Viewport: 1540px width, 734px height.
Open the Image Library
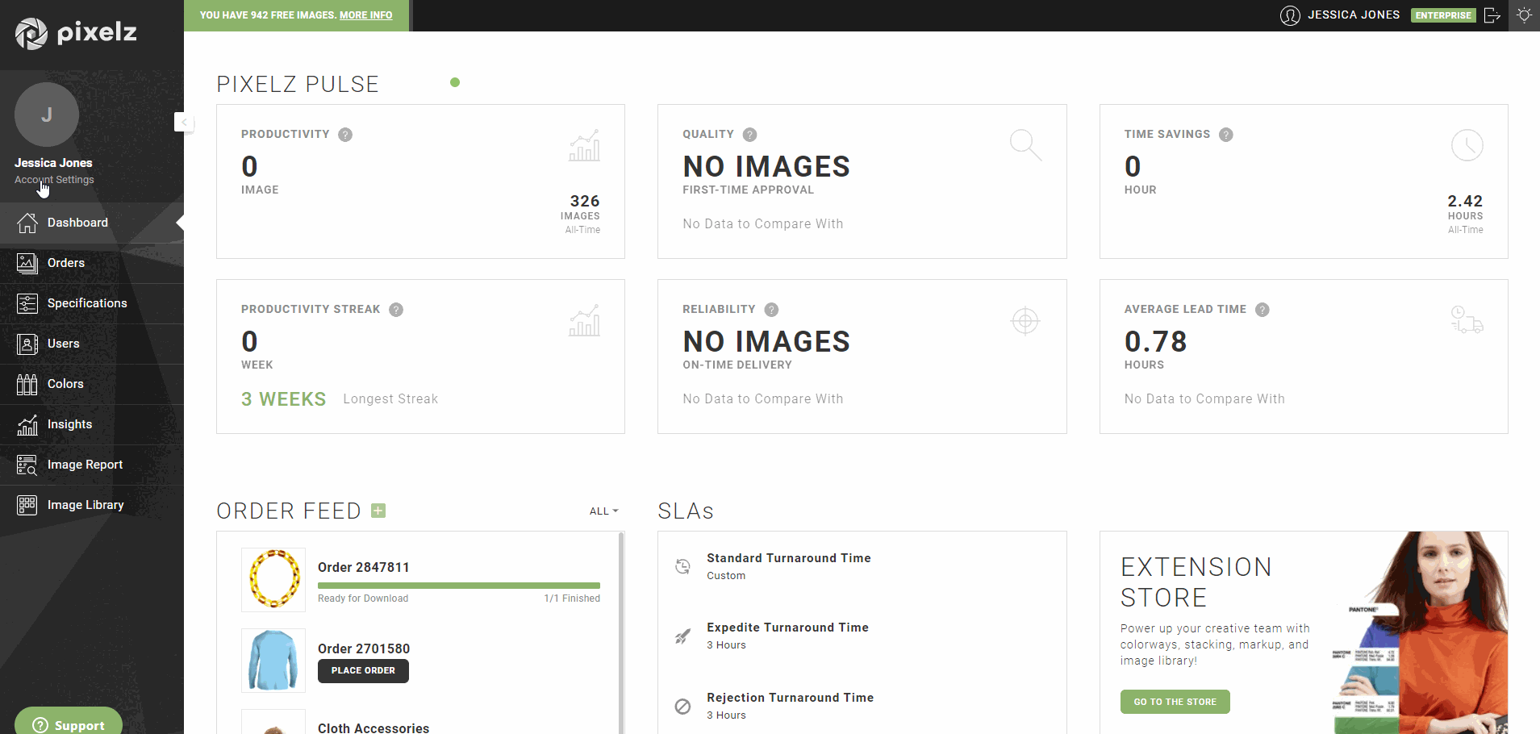pos(92,505)
